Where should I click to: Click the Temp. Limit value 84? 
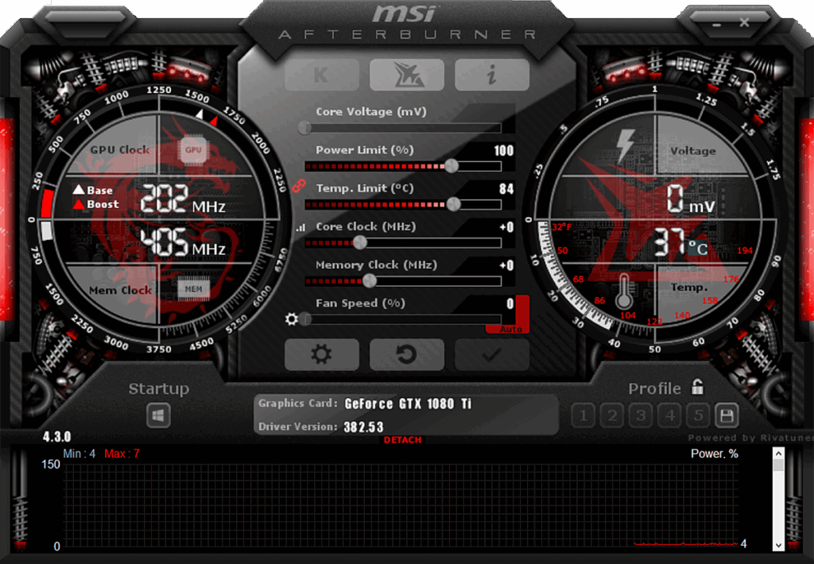[x=506, y=189]
